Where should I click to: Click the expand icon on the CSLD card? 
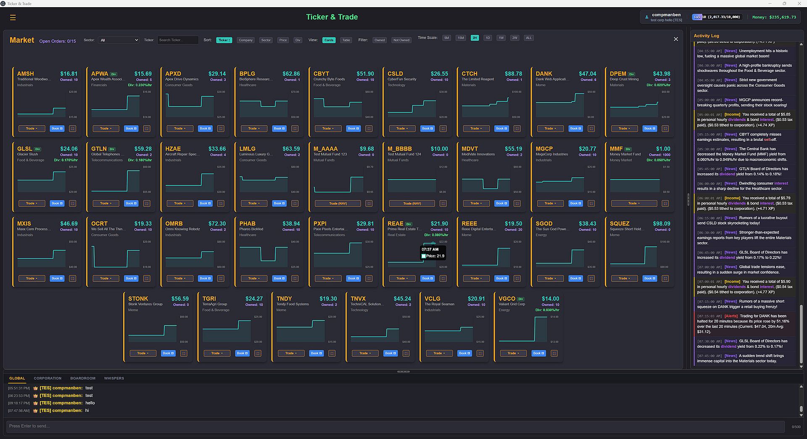(x=443, y=129)
